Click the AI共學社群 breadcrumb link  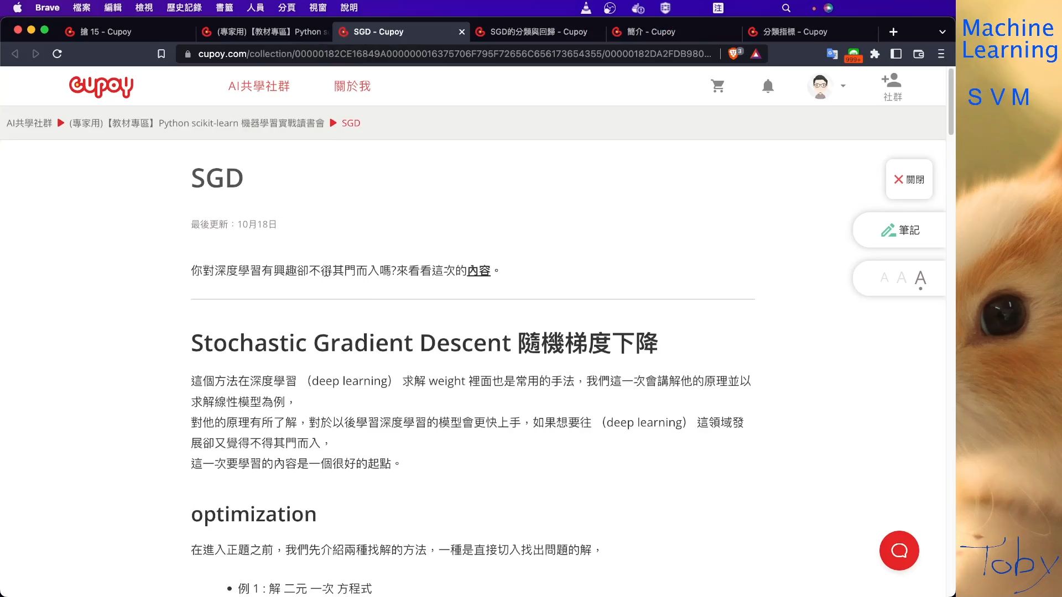click(x=29, y=123)
